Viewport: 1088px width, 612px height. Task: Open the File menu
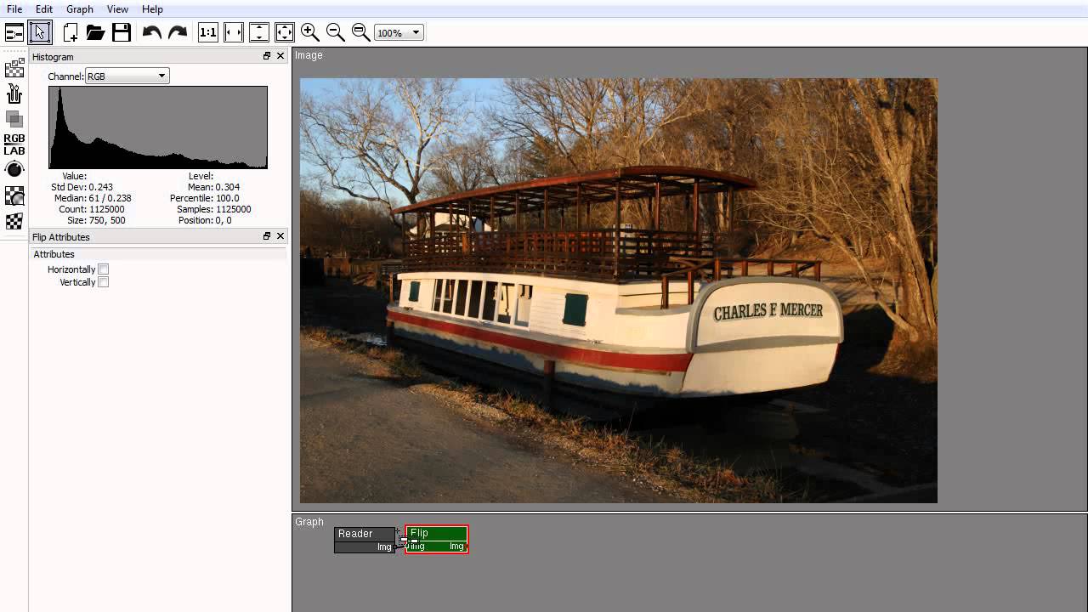click(x=14, y=9)
